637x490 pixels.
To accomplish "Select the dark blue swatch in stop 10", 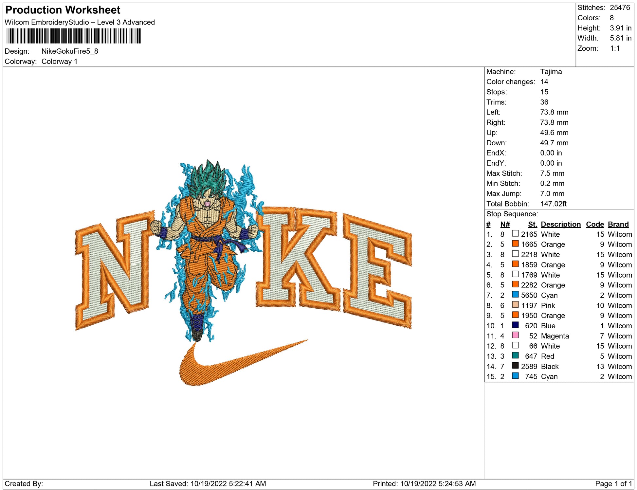I will click(515, 325).
